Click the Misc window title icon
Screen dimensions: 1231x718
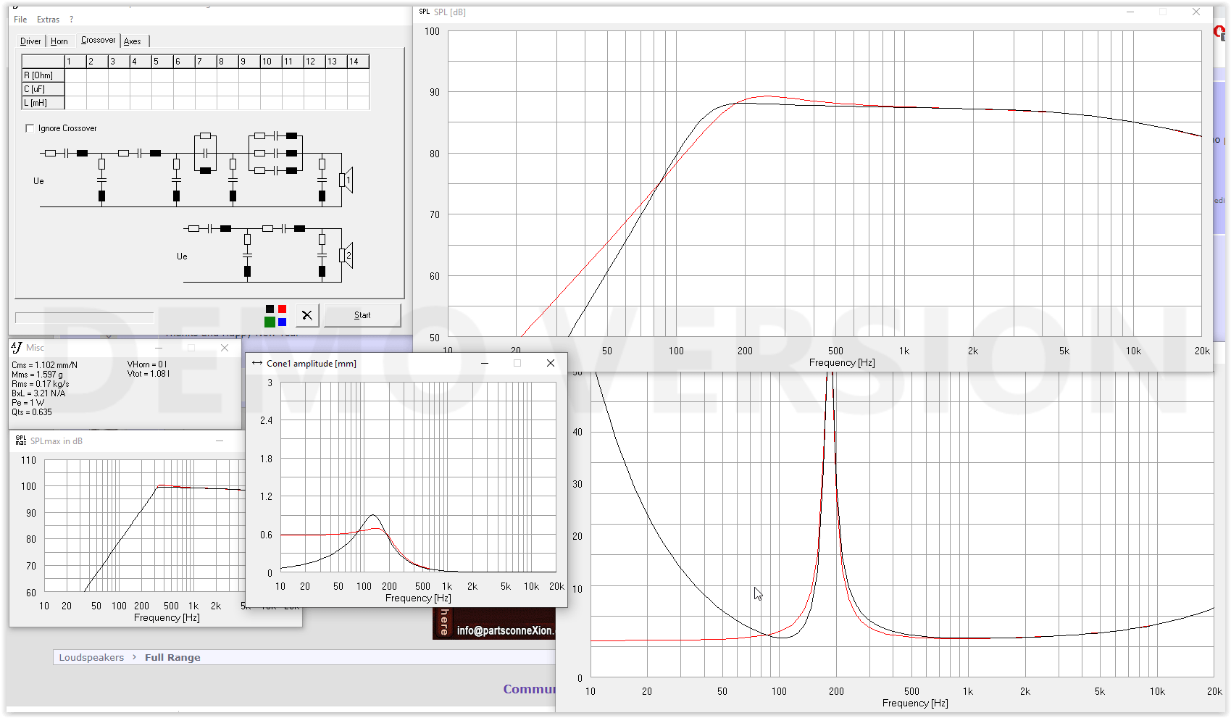pos(17,348)
